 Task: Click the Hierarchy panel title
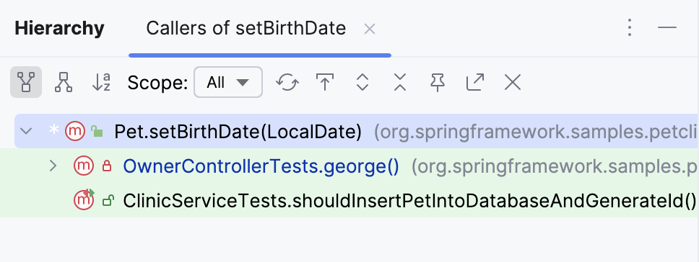coord(59,28)
